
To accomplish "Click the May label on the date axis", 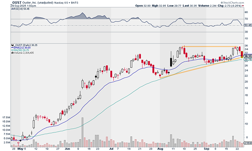I will 20,149.
